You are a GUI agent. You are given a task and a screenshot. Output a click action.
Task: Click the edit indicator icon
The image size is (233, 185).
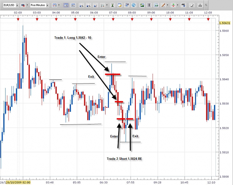(95, 6)
